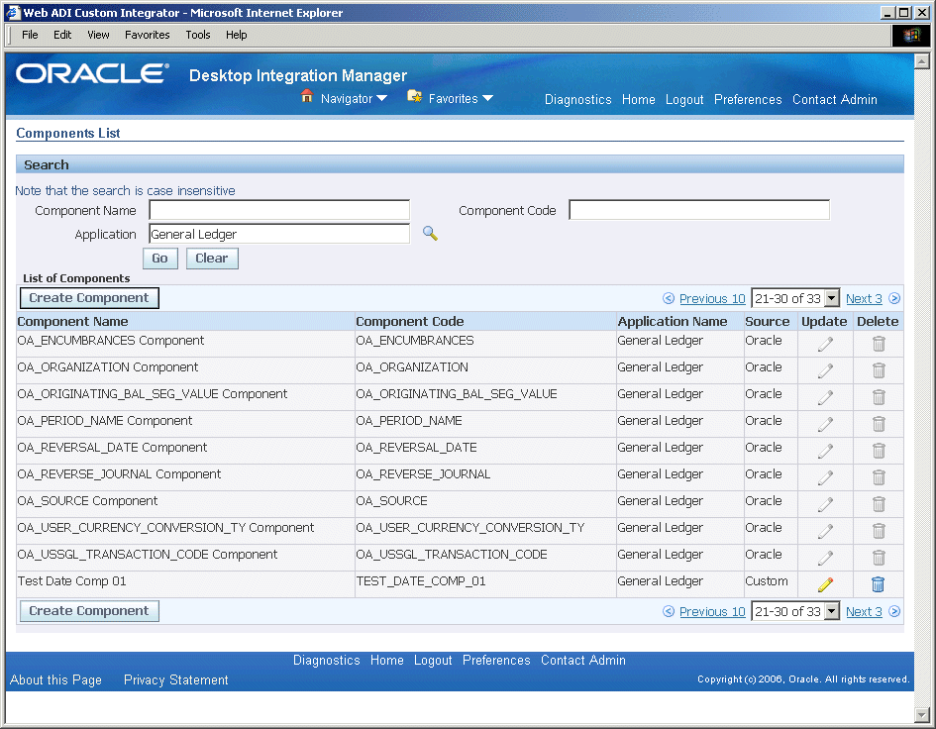Expand the Favorites dropdown menu

[x=487, y=98]
